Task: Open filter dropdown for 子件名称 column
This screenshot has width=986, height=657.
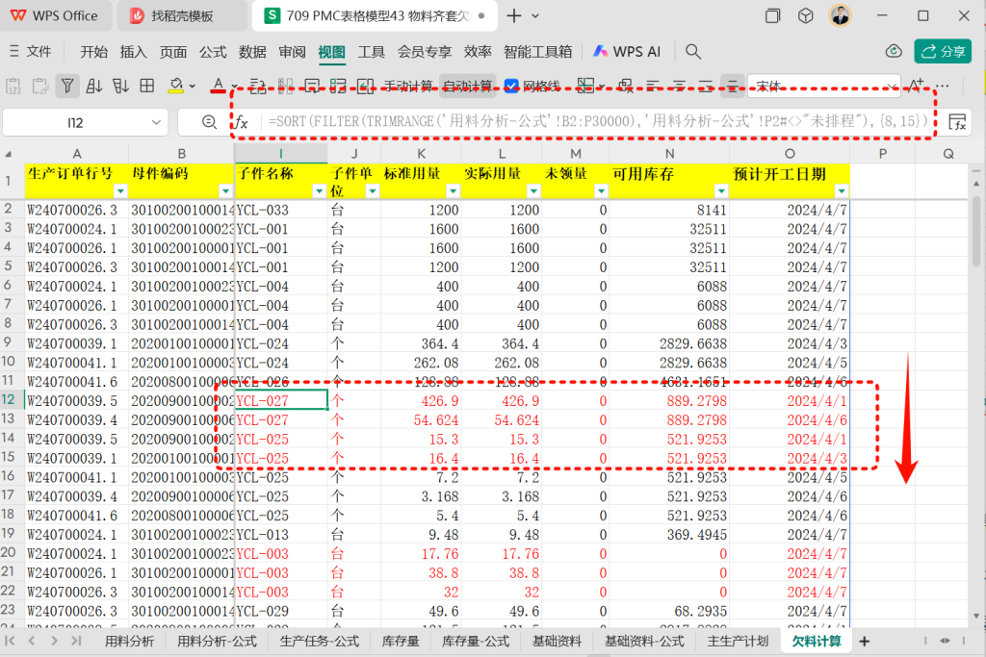Action: tap(319, 191)
